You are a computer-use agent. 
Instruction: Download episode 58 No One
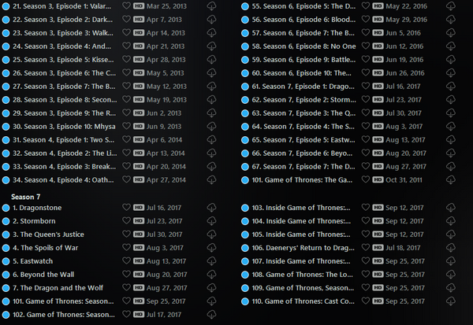tap(451, 46)
